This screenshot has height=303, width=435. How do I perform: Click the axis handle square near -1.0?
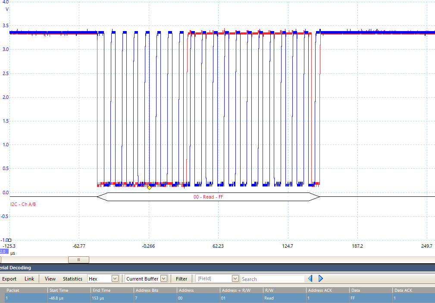pos(10,240)
